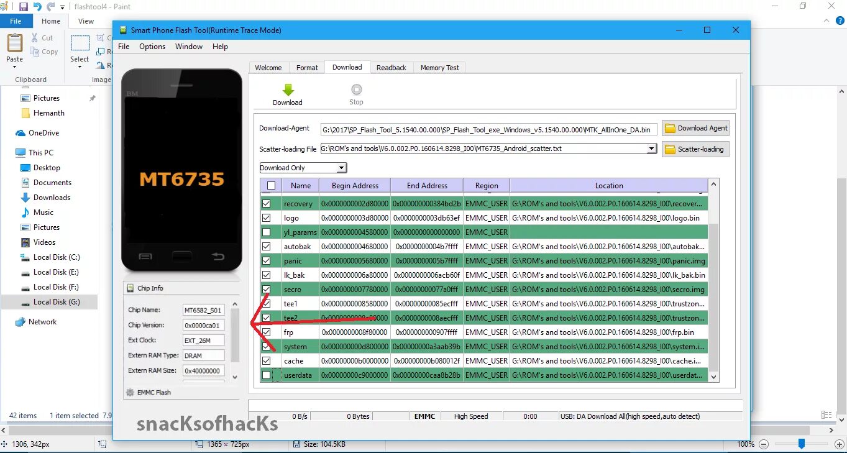
Task: Select Local Disk (E:) drive
Action: click(x=50, y=272)
